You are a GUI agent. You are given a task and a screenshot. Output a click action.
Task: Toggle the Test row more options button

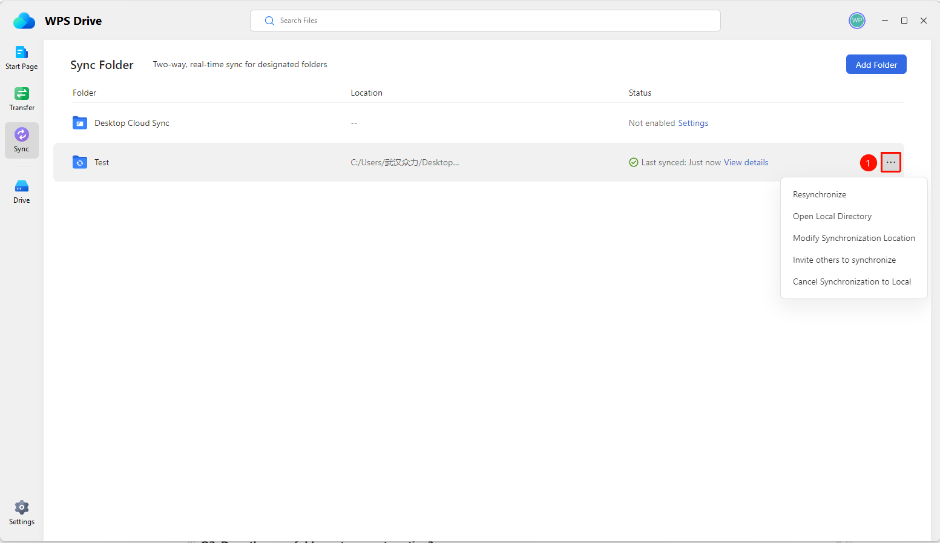click(x=891, y=162)
